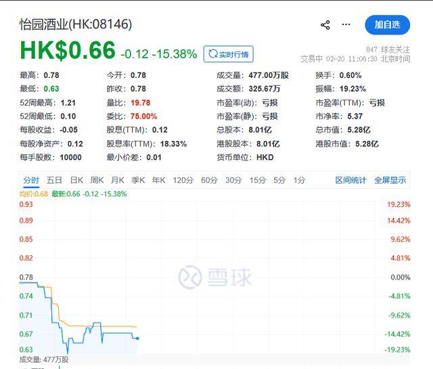Switch to the 5分 interval chart
Viewport: 433px width, 369px height.
point(279,180)
